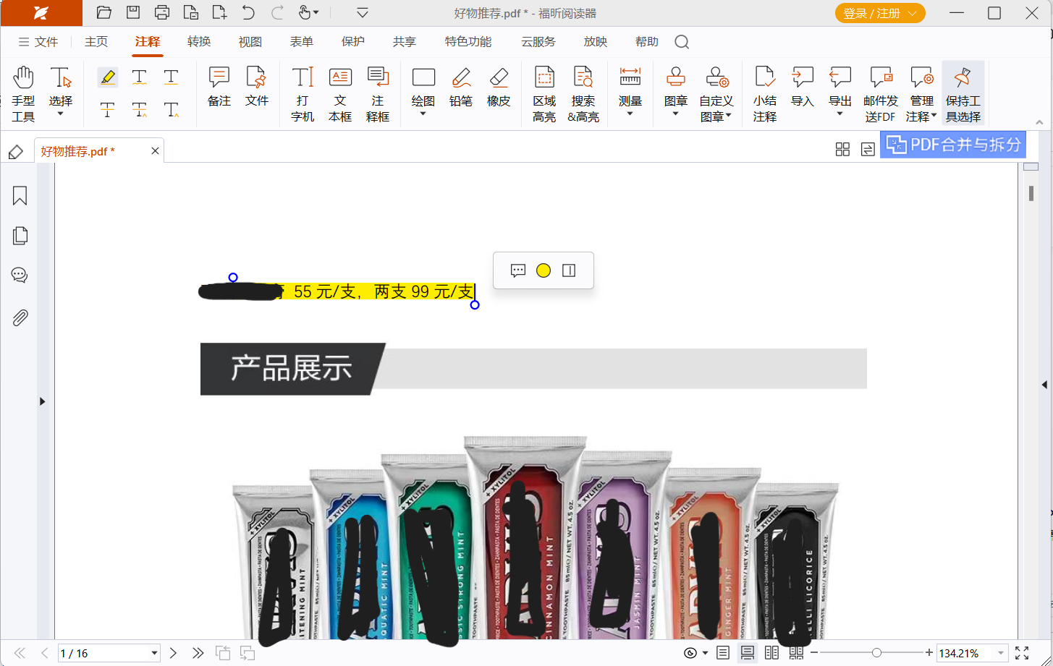The width and height of the screenshot is (1053, 666).
Task: Open Search & Highlight (搜索&高亮)
Action: click(583, 94)
